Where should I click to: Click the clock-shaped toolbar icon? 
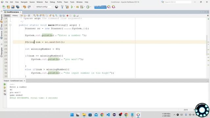coord(88,7)
